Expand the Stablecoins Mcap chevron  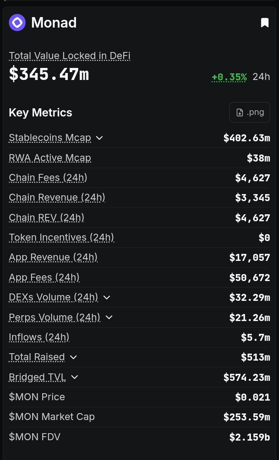tap(99, 138)
